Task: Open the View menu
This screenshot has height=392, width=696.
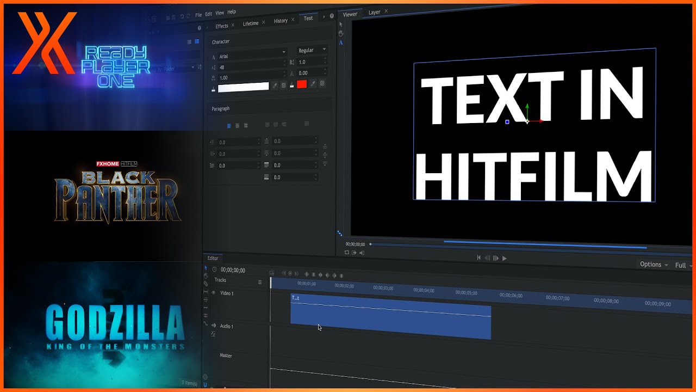Action: click(x=220, y=13)
